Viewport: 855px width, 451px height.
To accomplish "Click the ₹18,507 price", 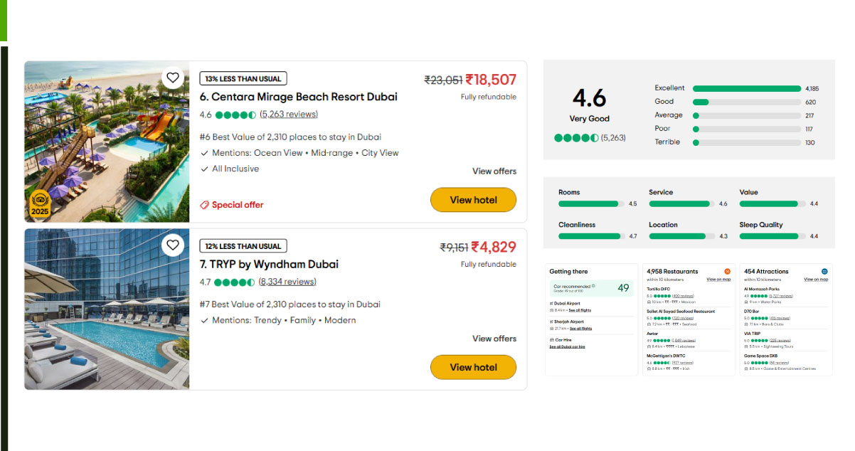I will (491, 80).
